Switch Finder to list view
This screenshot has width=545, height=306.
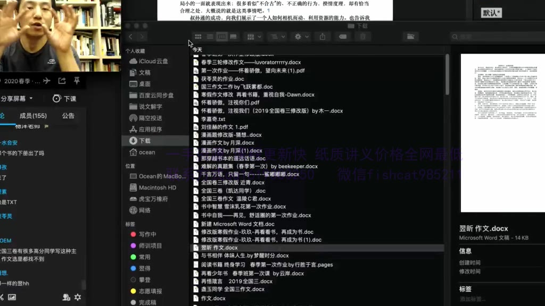point(210,37)
